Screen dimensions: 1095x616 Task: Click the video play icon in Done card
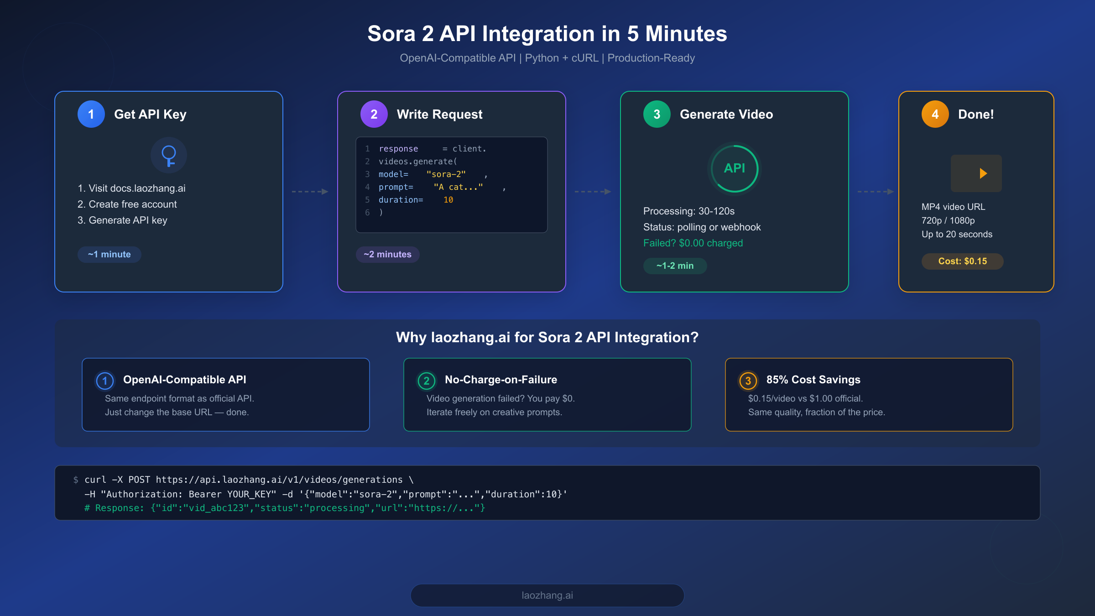(x=976, y=173)
